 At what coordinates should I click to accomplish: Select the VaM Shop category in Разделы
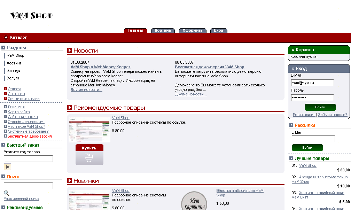[x=15, y=55]
